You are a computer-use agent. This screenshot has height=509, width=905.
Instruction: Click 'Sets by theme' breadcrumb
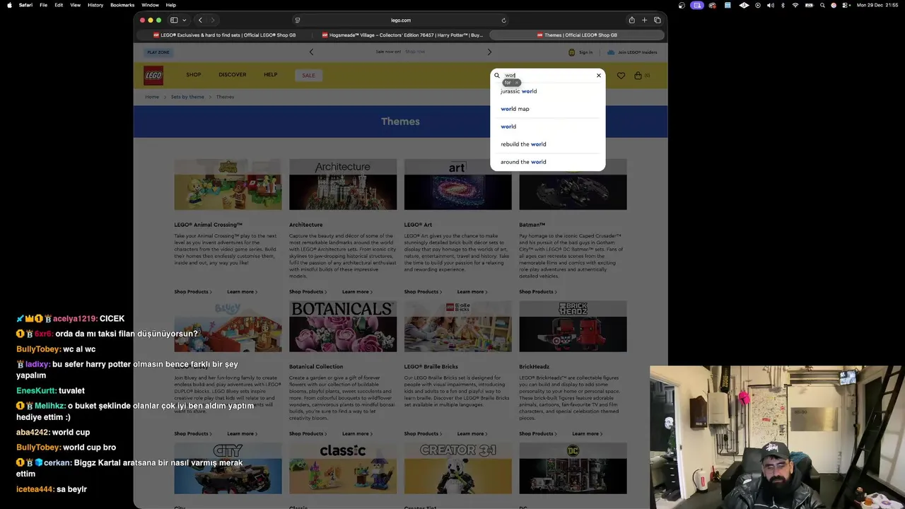[x=187, y=97]
